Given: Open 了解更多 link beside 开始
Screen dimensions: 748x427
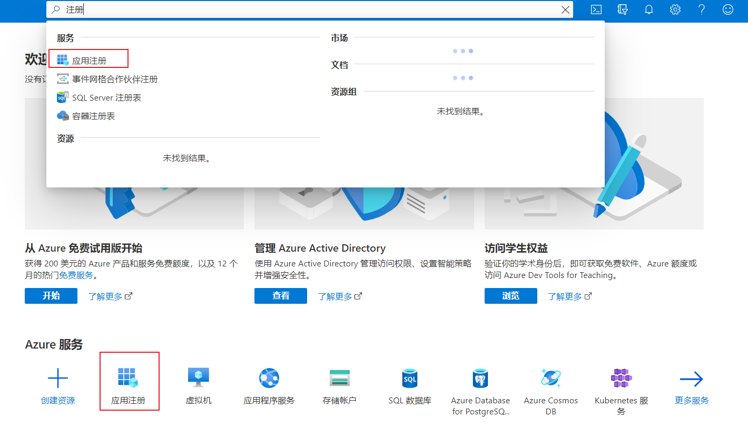Looking at the screenshot, I should tap(110, 296).
